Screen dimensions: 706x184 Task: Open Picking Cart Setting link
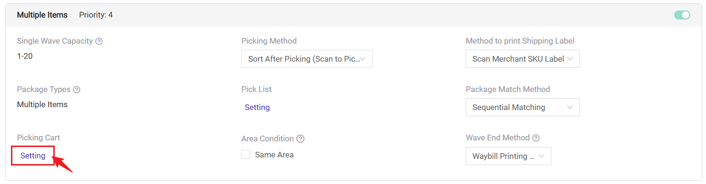33,156
